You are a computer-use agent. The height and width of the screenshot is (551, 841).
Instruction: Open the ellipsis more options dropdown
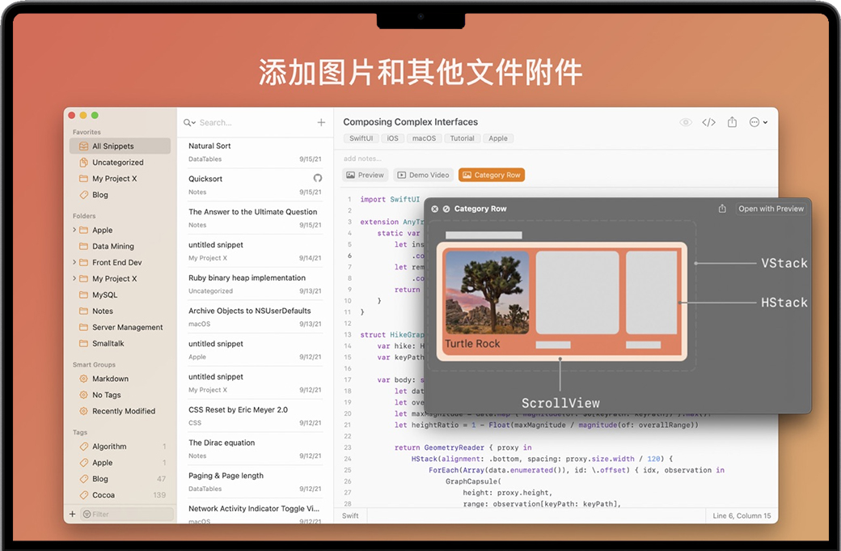point(758,122)
